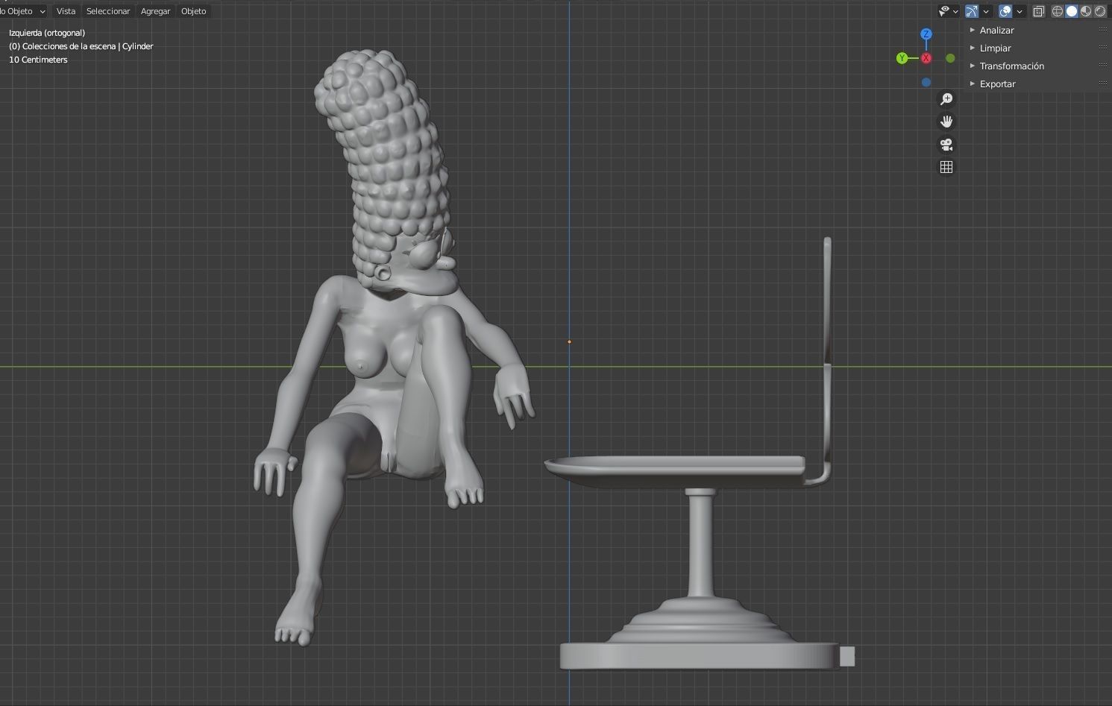The height and width of the screenshot is (706, 1112).
Task: Click the Limpiar panel grip handle
Action: 1103,48
